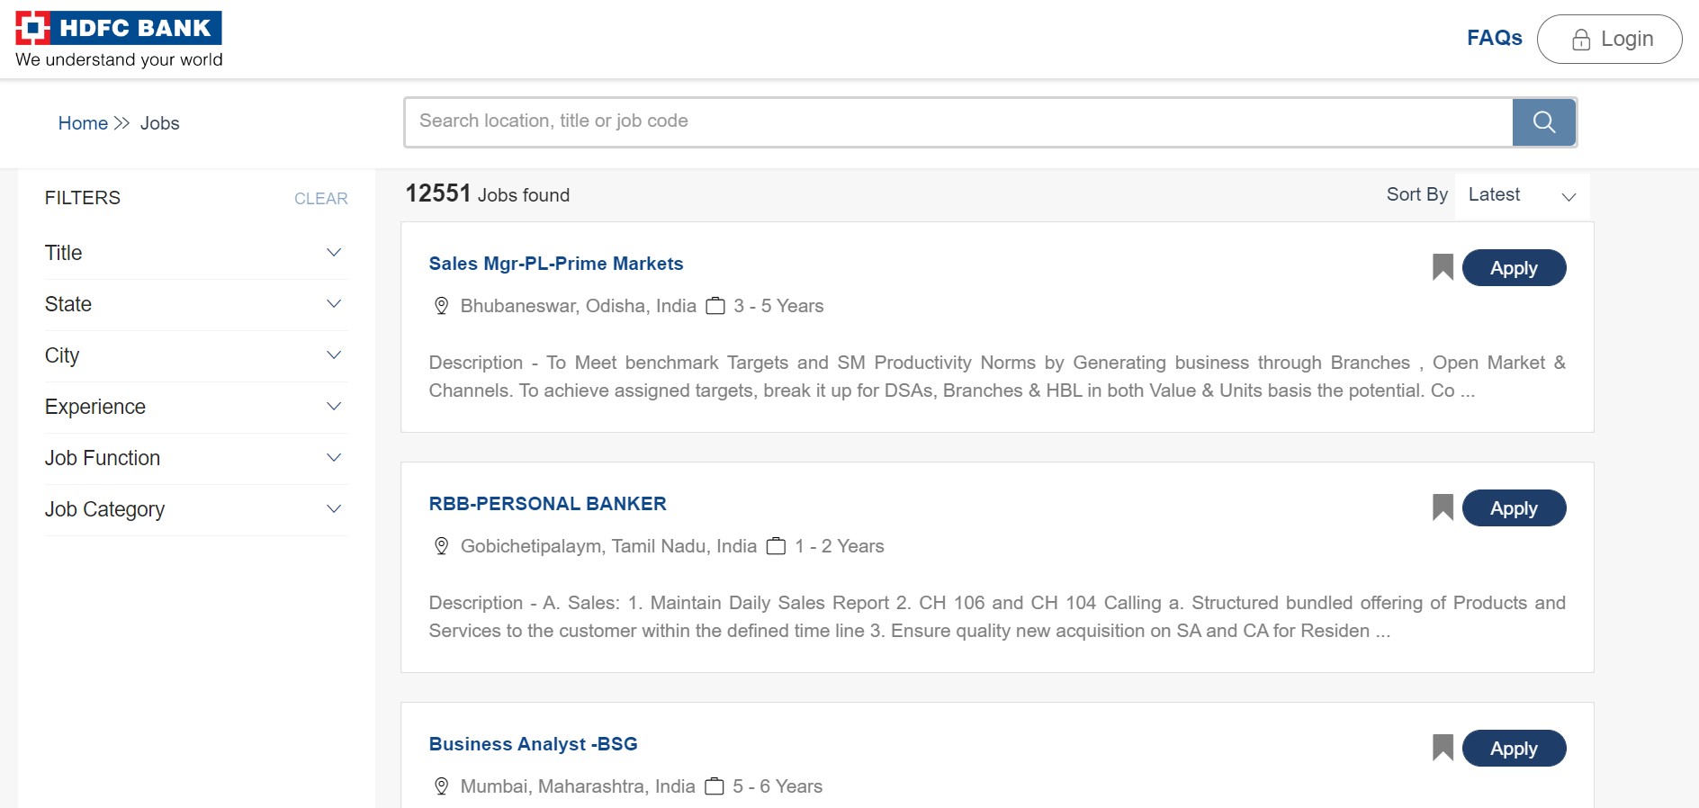Click the '1 - 2 Years' experience text
The width and height of the screenshot is (1699, 808).
point(840,546)
